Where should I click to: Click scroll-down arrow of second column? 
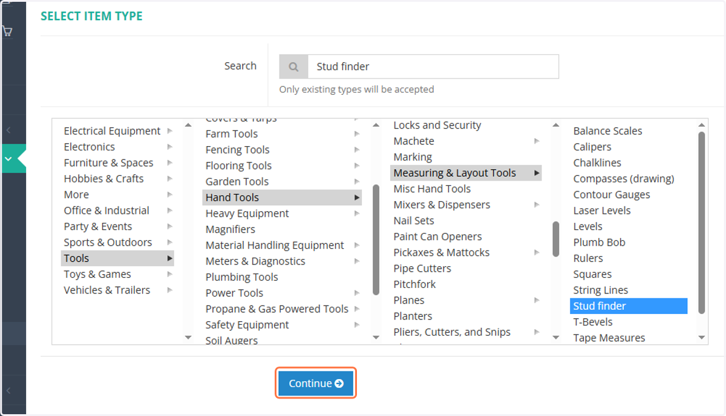click(376, 338)
